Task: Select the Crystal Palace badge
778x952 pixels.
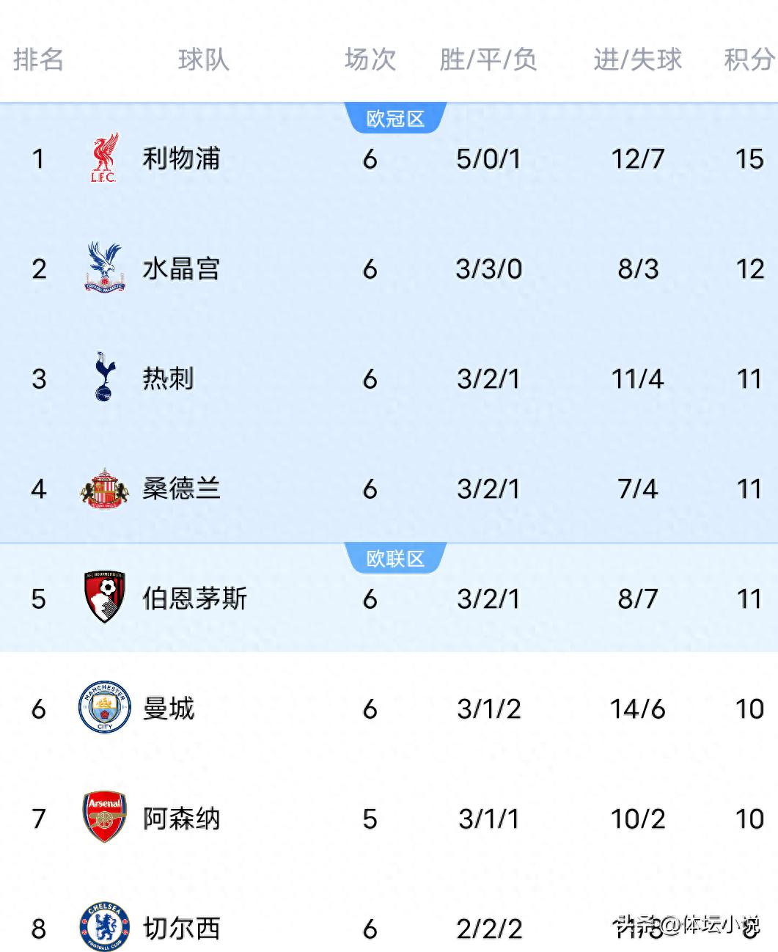Action: (x=103, y=269)
